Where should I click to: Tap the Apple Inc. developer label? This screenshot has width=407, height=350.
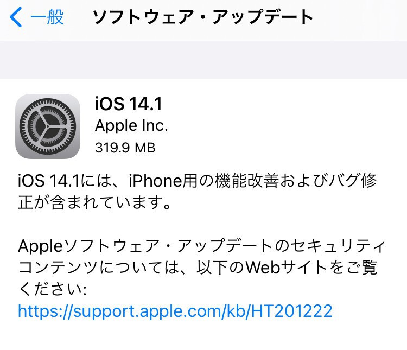pyautogui.click(x=131, y=126)
